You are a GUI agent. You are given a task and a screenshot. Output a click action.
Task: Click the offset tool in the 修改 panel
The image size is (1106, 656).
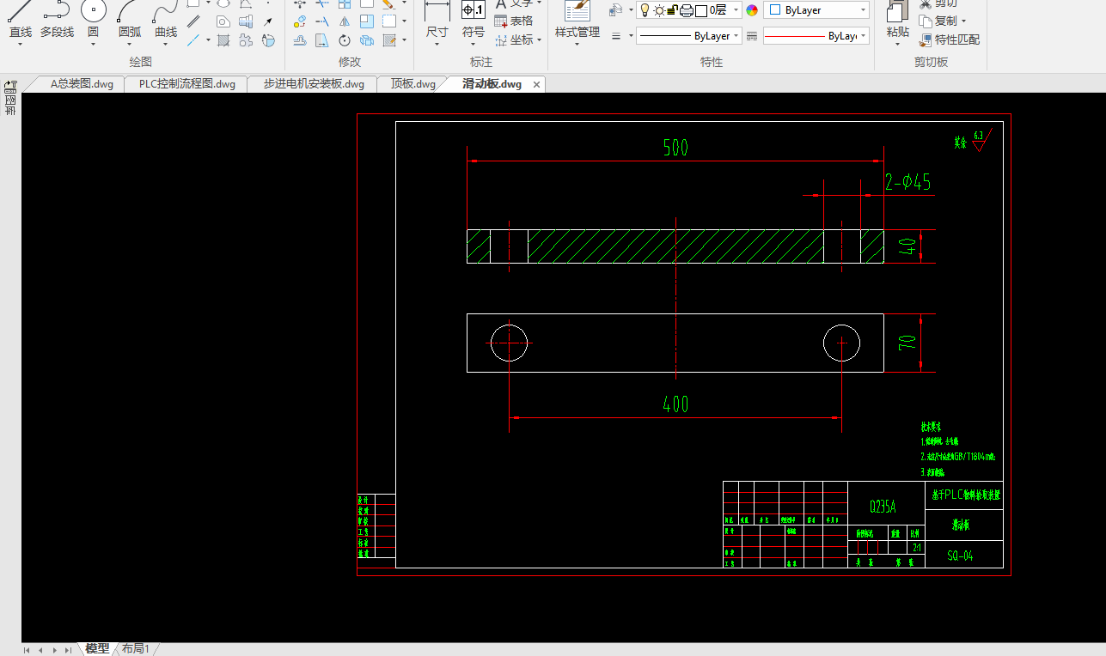click(x=300, y=39)
